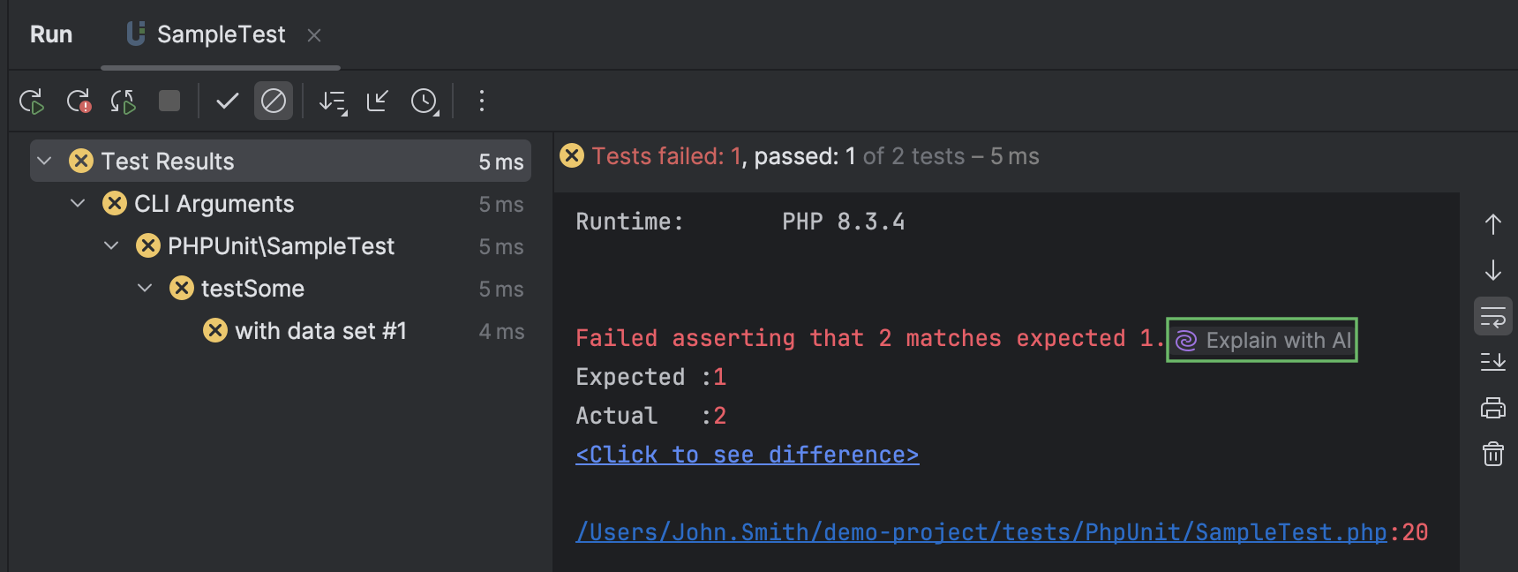The height and width of the screenshot is (572, 1518).
Task: Open test history clock menu
Action: [x=425, y=102]
